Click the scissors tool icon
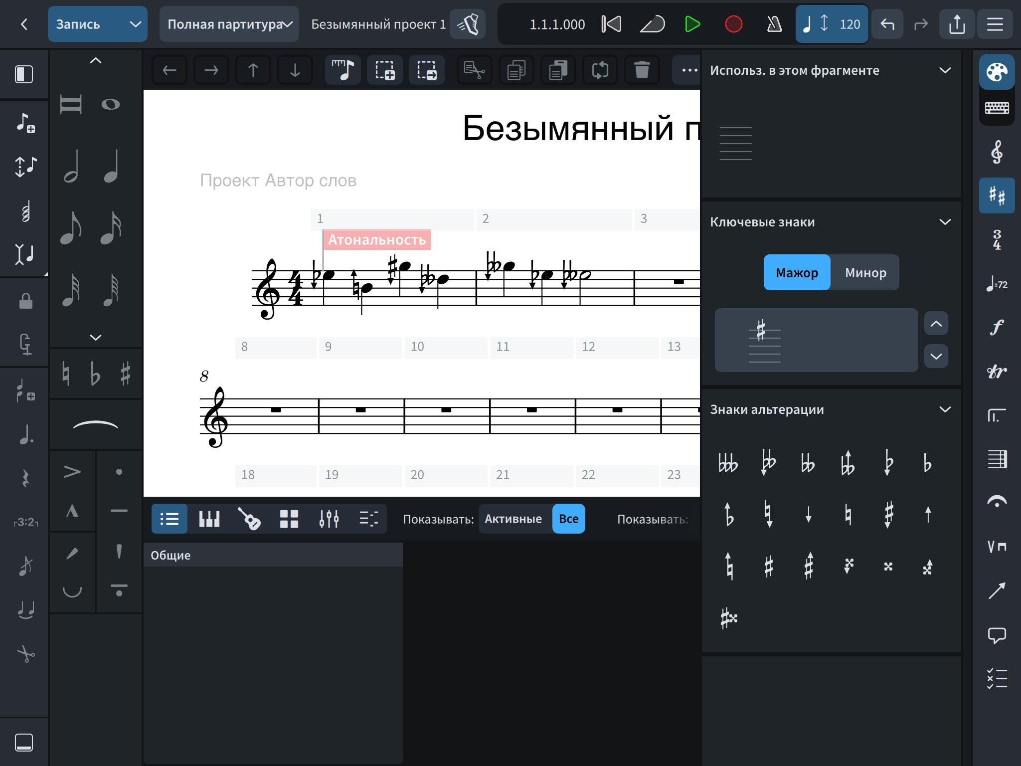The image size is (1021, 766). (x=25, y=654)
